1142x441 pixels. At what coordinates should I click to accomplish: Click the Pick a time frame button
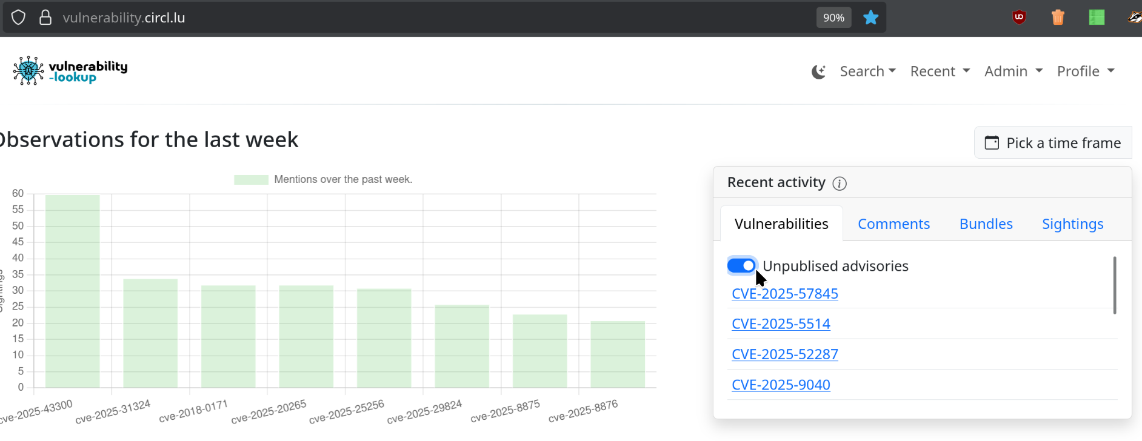1053,143
